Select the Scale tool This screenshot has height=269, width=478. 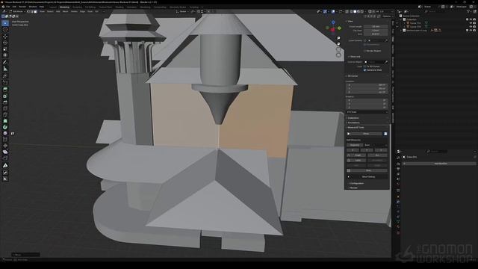coord(5,49)
